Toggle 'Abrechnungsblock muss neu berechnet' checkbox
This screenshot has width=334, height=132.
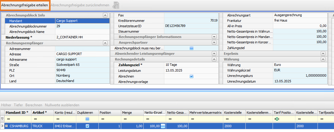pos(192,48)
